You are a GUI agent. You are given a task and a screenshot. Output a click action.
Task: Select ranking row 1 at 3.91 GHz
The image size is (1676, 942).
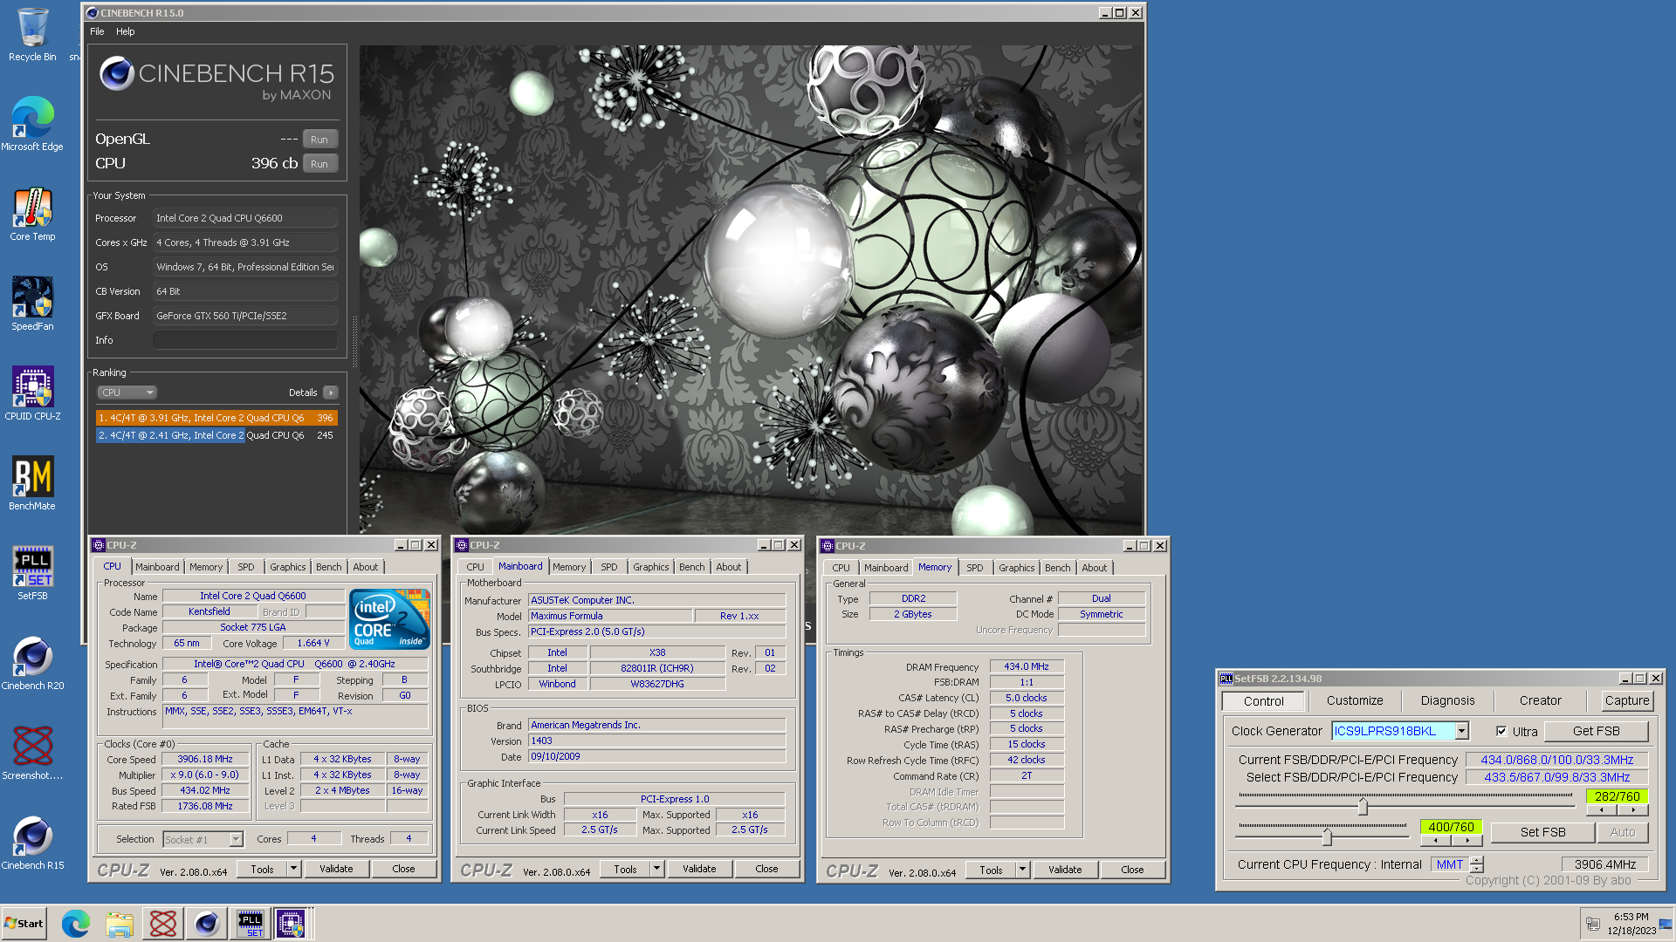216,418
